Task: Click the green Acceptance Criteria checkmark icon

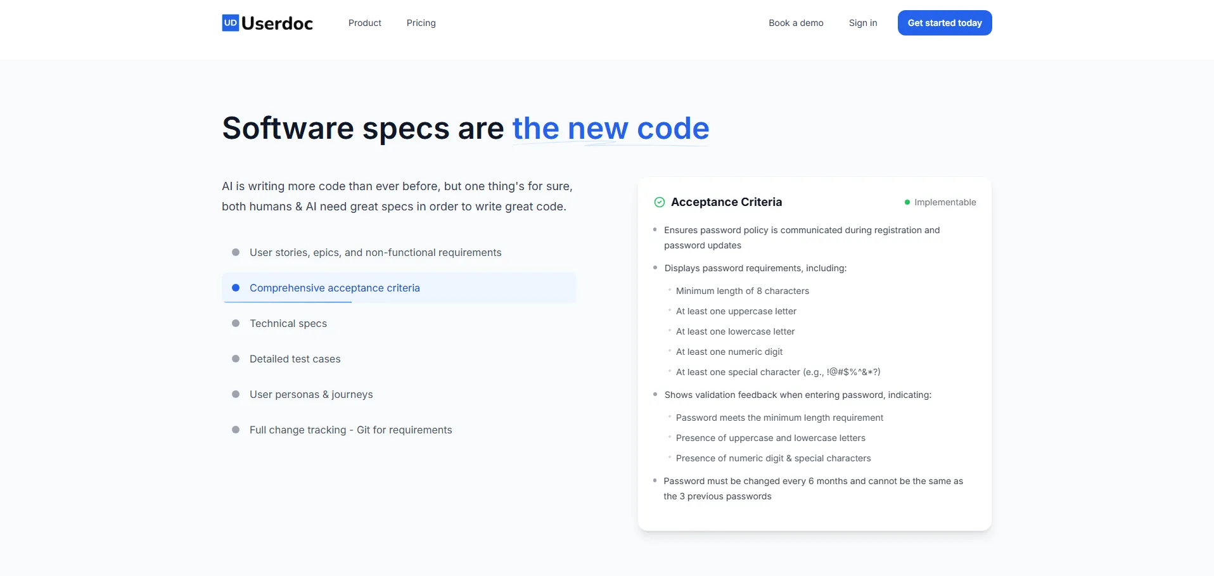Action: click(x=659, y=202)
